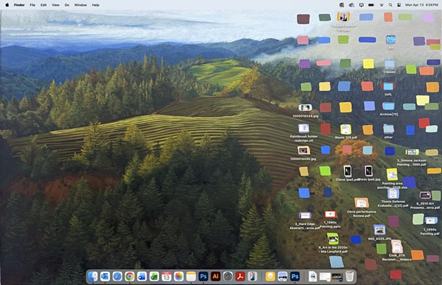This screenshot has width=442, height=285.
Task: Open Outlook icon between Finder and Safari
Action: (105, 277)
